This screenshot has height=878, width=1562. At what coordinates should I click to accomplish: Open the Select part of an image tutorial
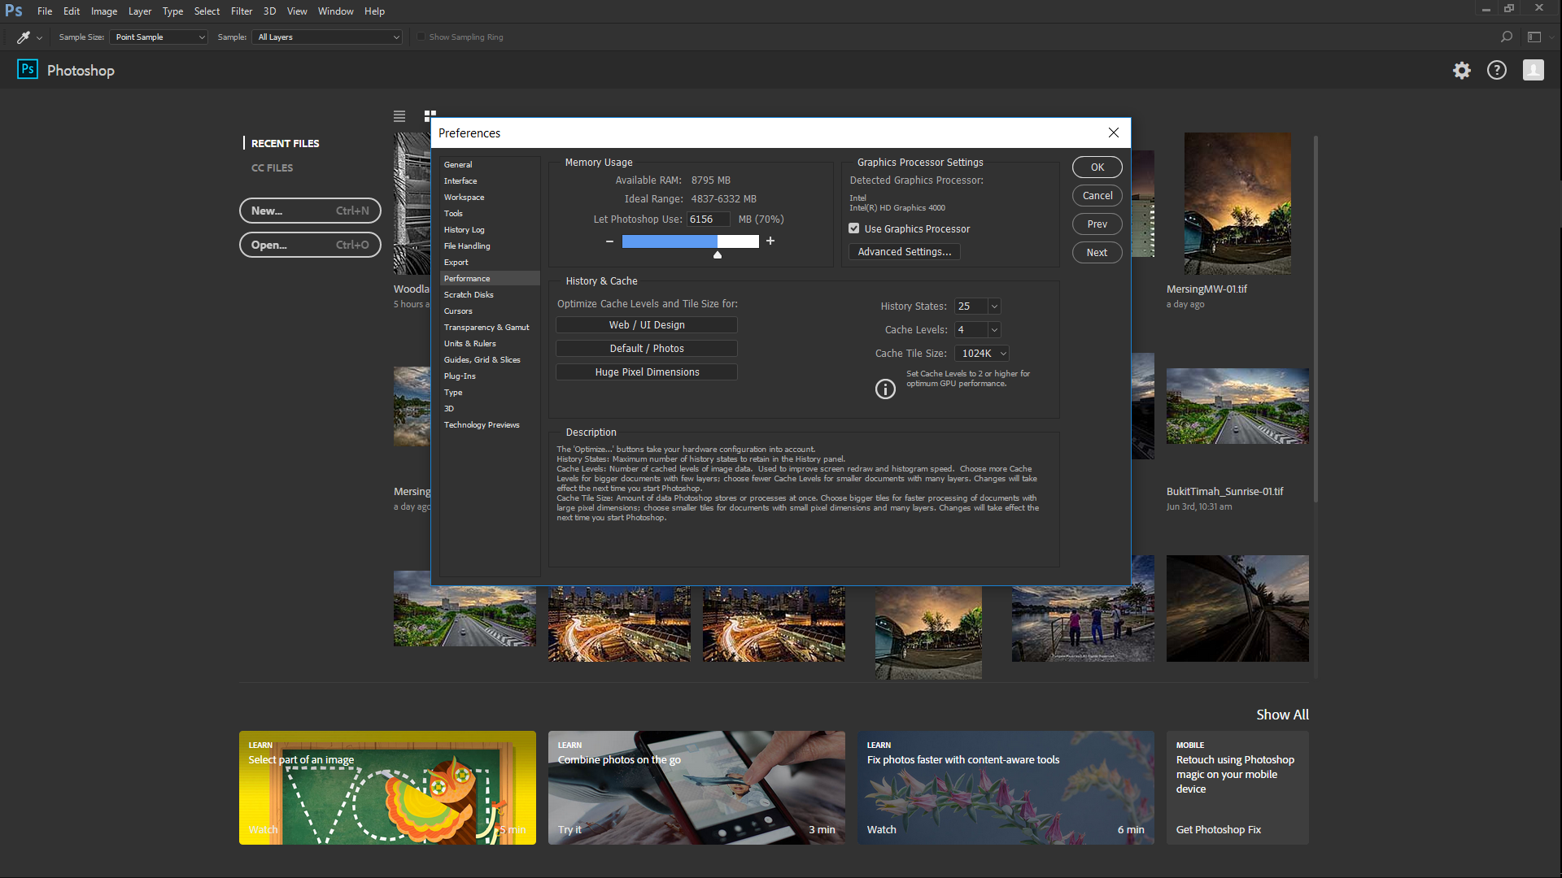[x=387, y=787]
